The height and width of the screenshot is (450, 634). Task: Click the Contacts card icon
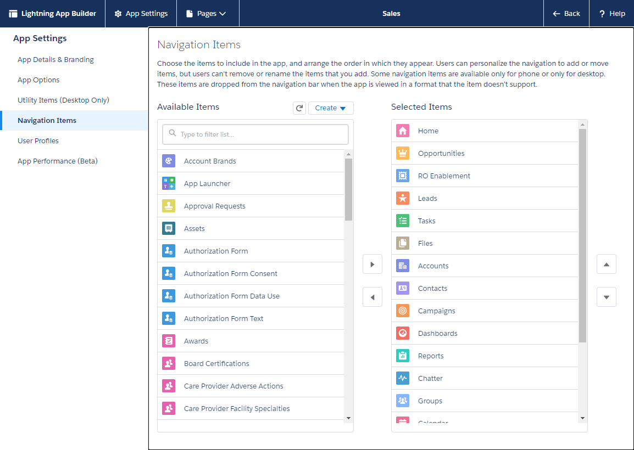point(403,288)
